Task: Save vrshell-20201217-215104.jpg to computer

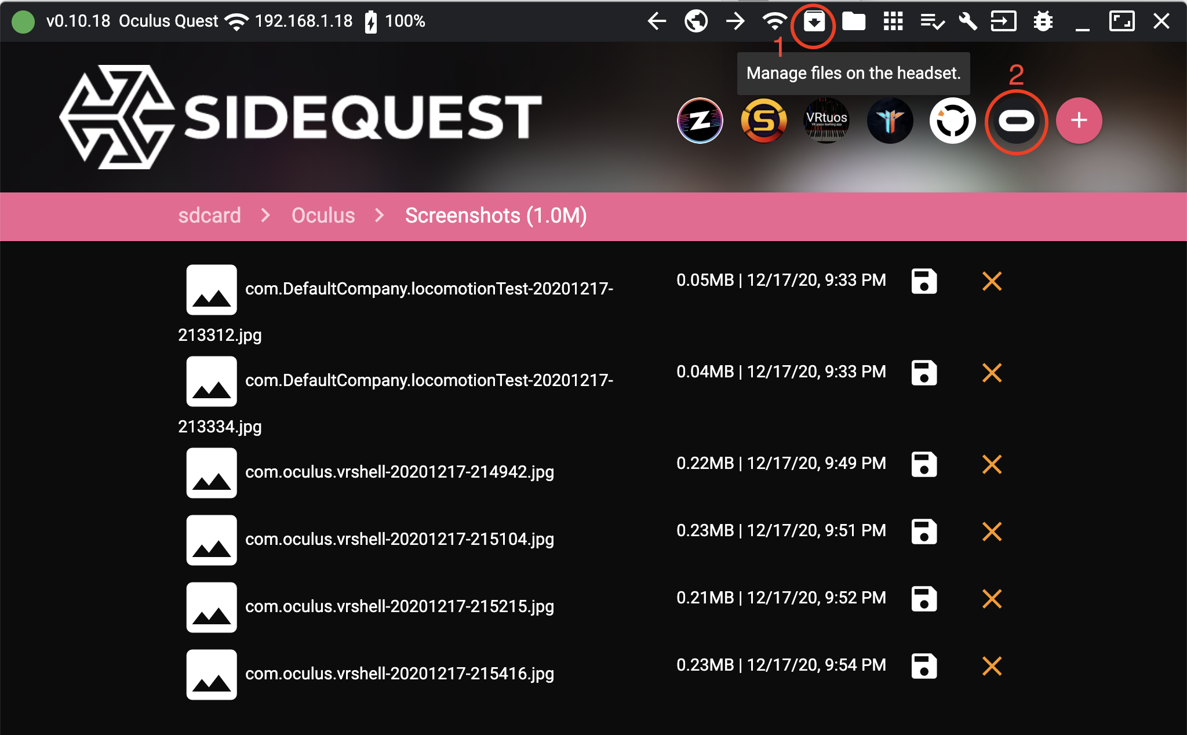Action: click(x=924, y=532)
